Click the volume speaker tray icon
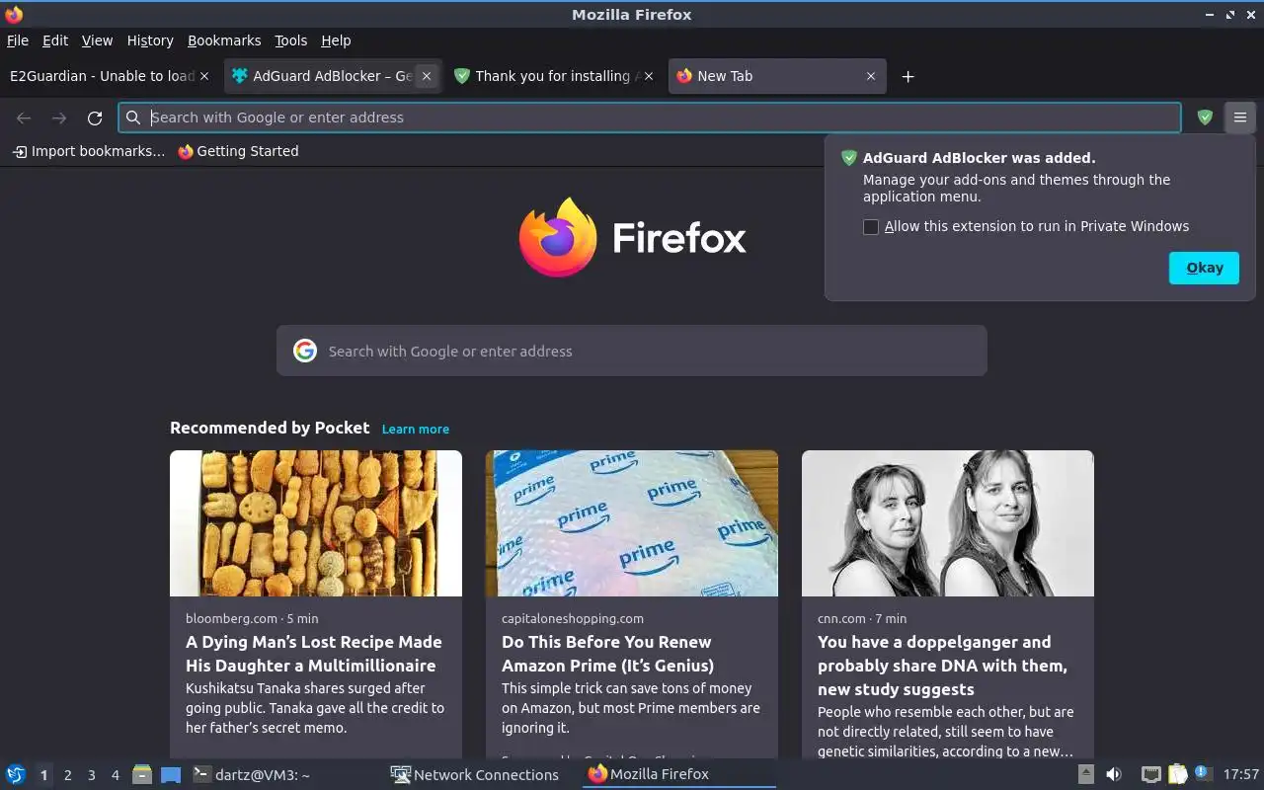The height and width of the screenshot is (790, 1264). click(1114, 774)
